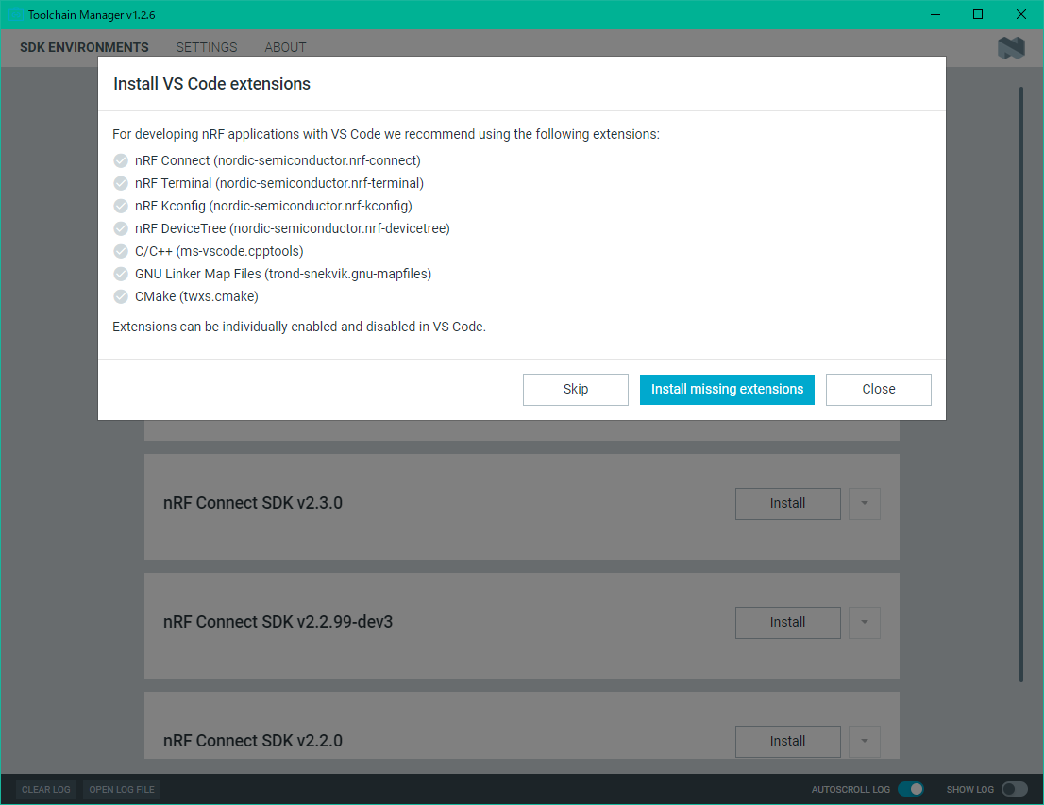
Task: Install nRF Connect SDK v2.2.0
Action: pyautogui.click(x=787, y=741)
